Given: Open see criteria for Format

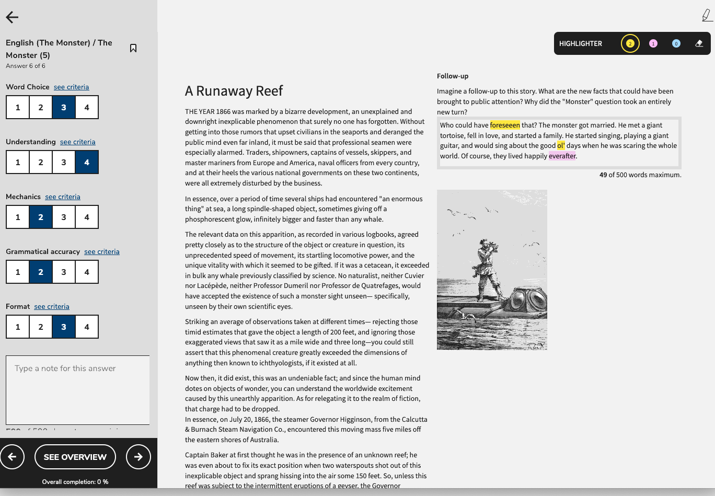Looking at the screenshot, I should tap(51, 306).
